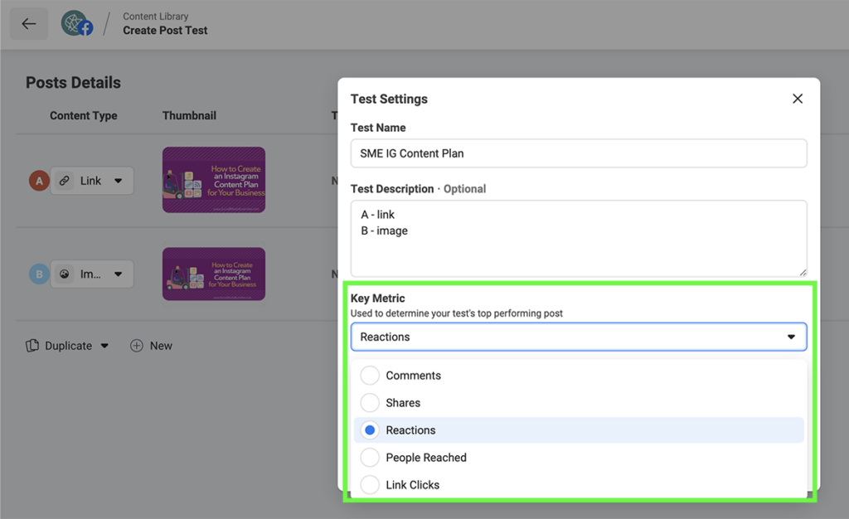The image size is (849, 519).
Task: Click the plus icon next to New
Action: tap(135, 346)
